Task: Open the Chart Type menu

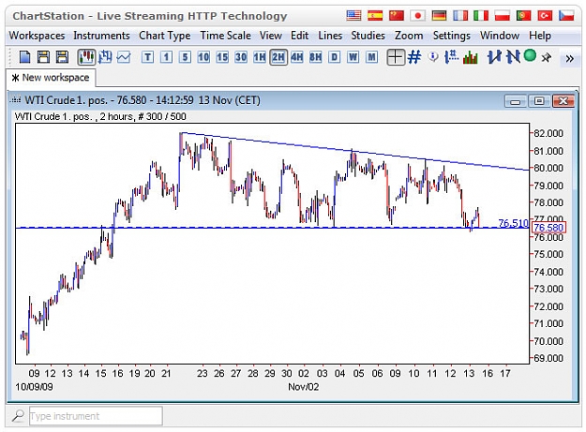Action: coord(165,36)
